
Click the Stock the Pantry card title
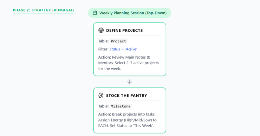coord(127,95)
